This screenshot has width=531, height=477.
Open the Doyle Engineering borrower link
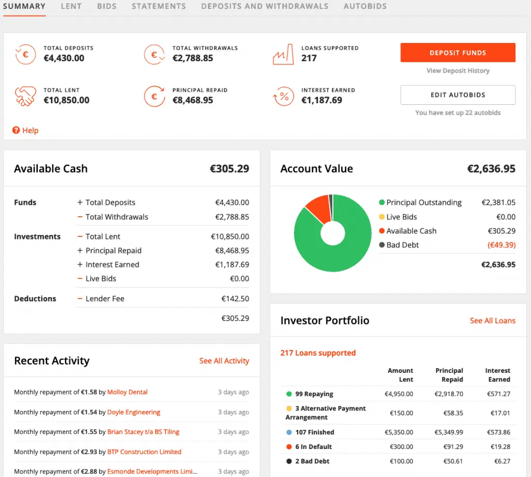[x=133, y=412]
